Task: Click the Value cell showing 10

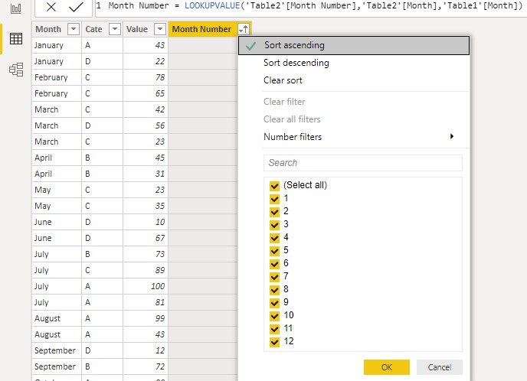Action: click(x=146, y=222)
